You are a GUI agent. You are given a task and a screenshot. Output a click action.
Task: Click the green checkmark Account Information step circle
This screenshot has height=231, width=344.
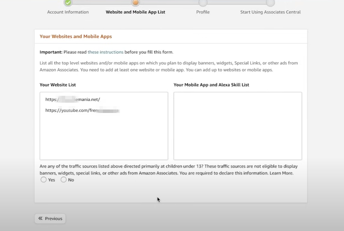click(x=68, y=3)
